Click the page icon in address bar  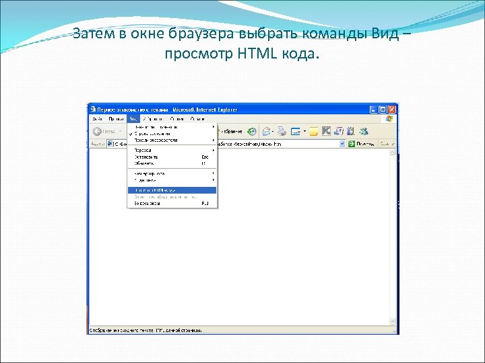pyautogui.click(x=110, y=144)
